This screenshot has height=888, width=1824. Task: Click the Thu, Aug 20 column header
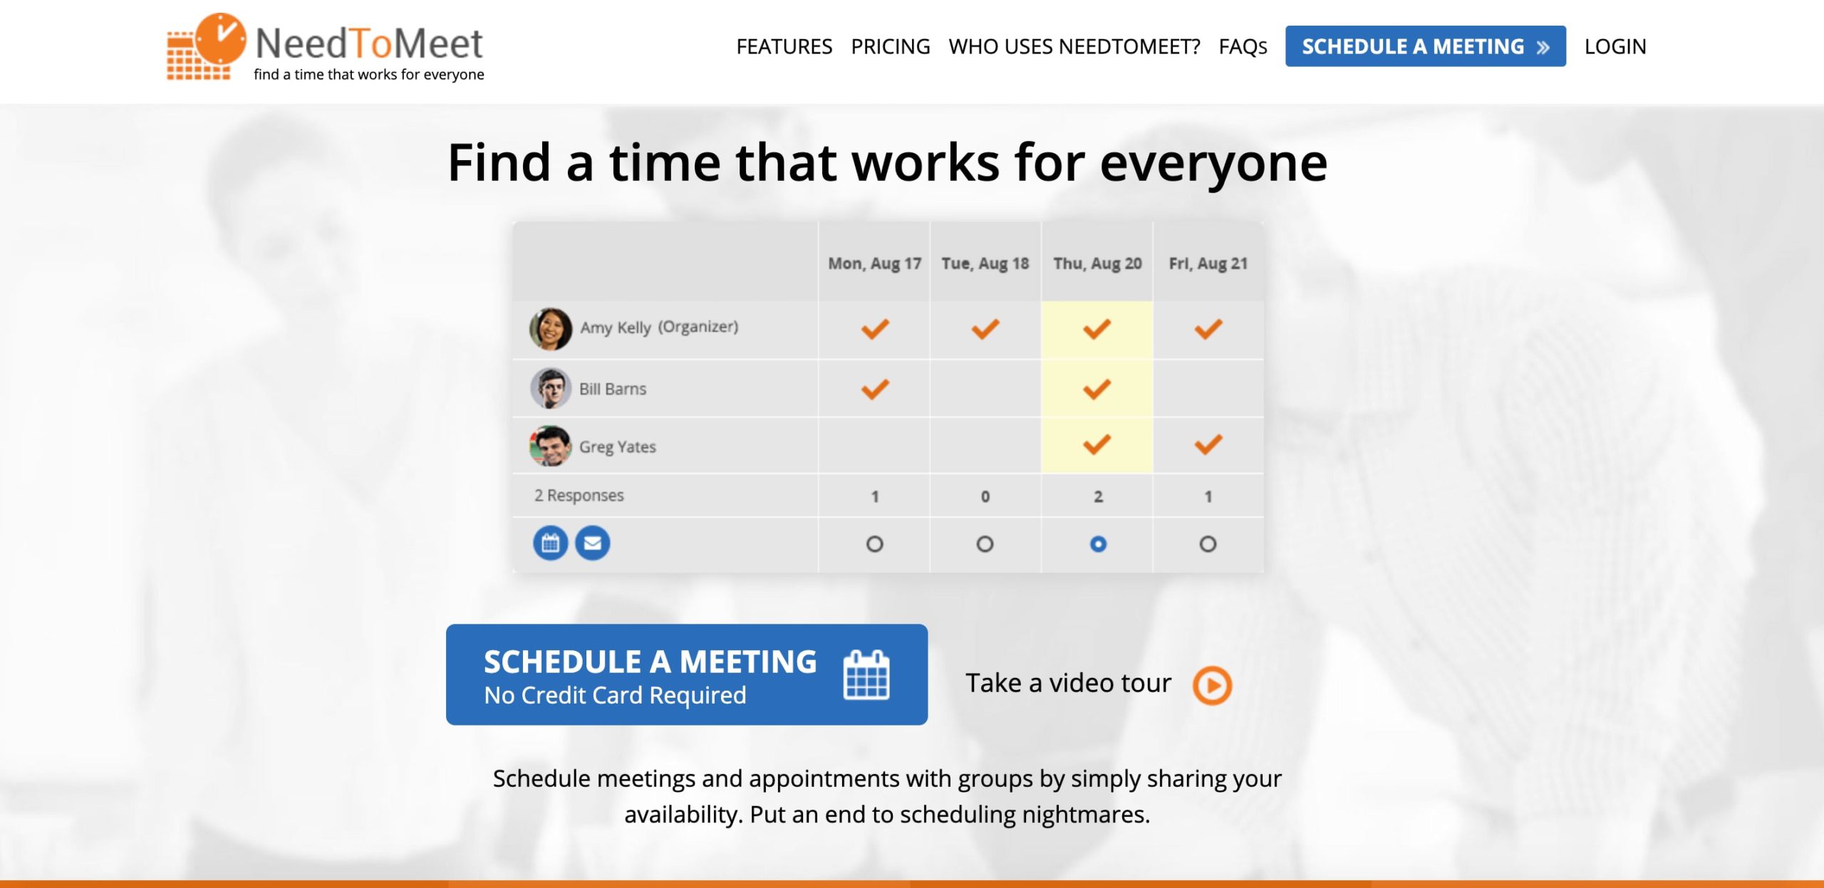pyautogui.click(x=1097, y=263)
